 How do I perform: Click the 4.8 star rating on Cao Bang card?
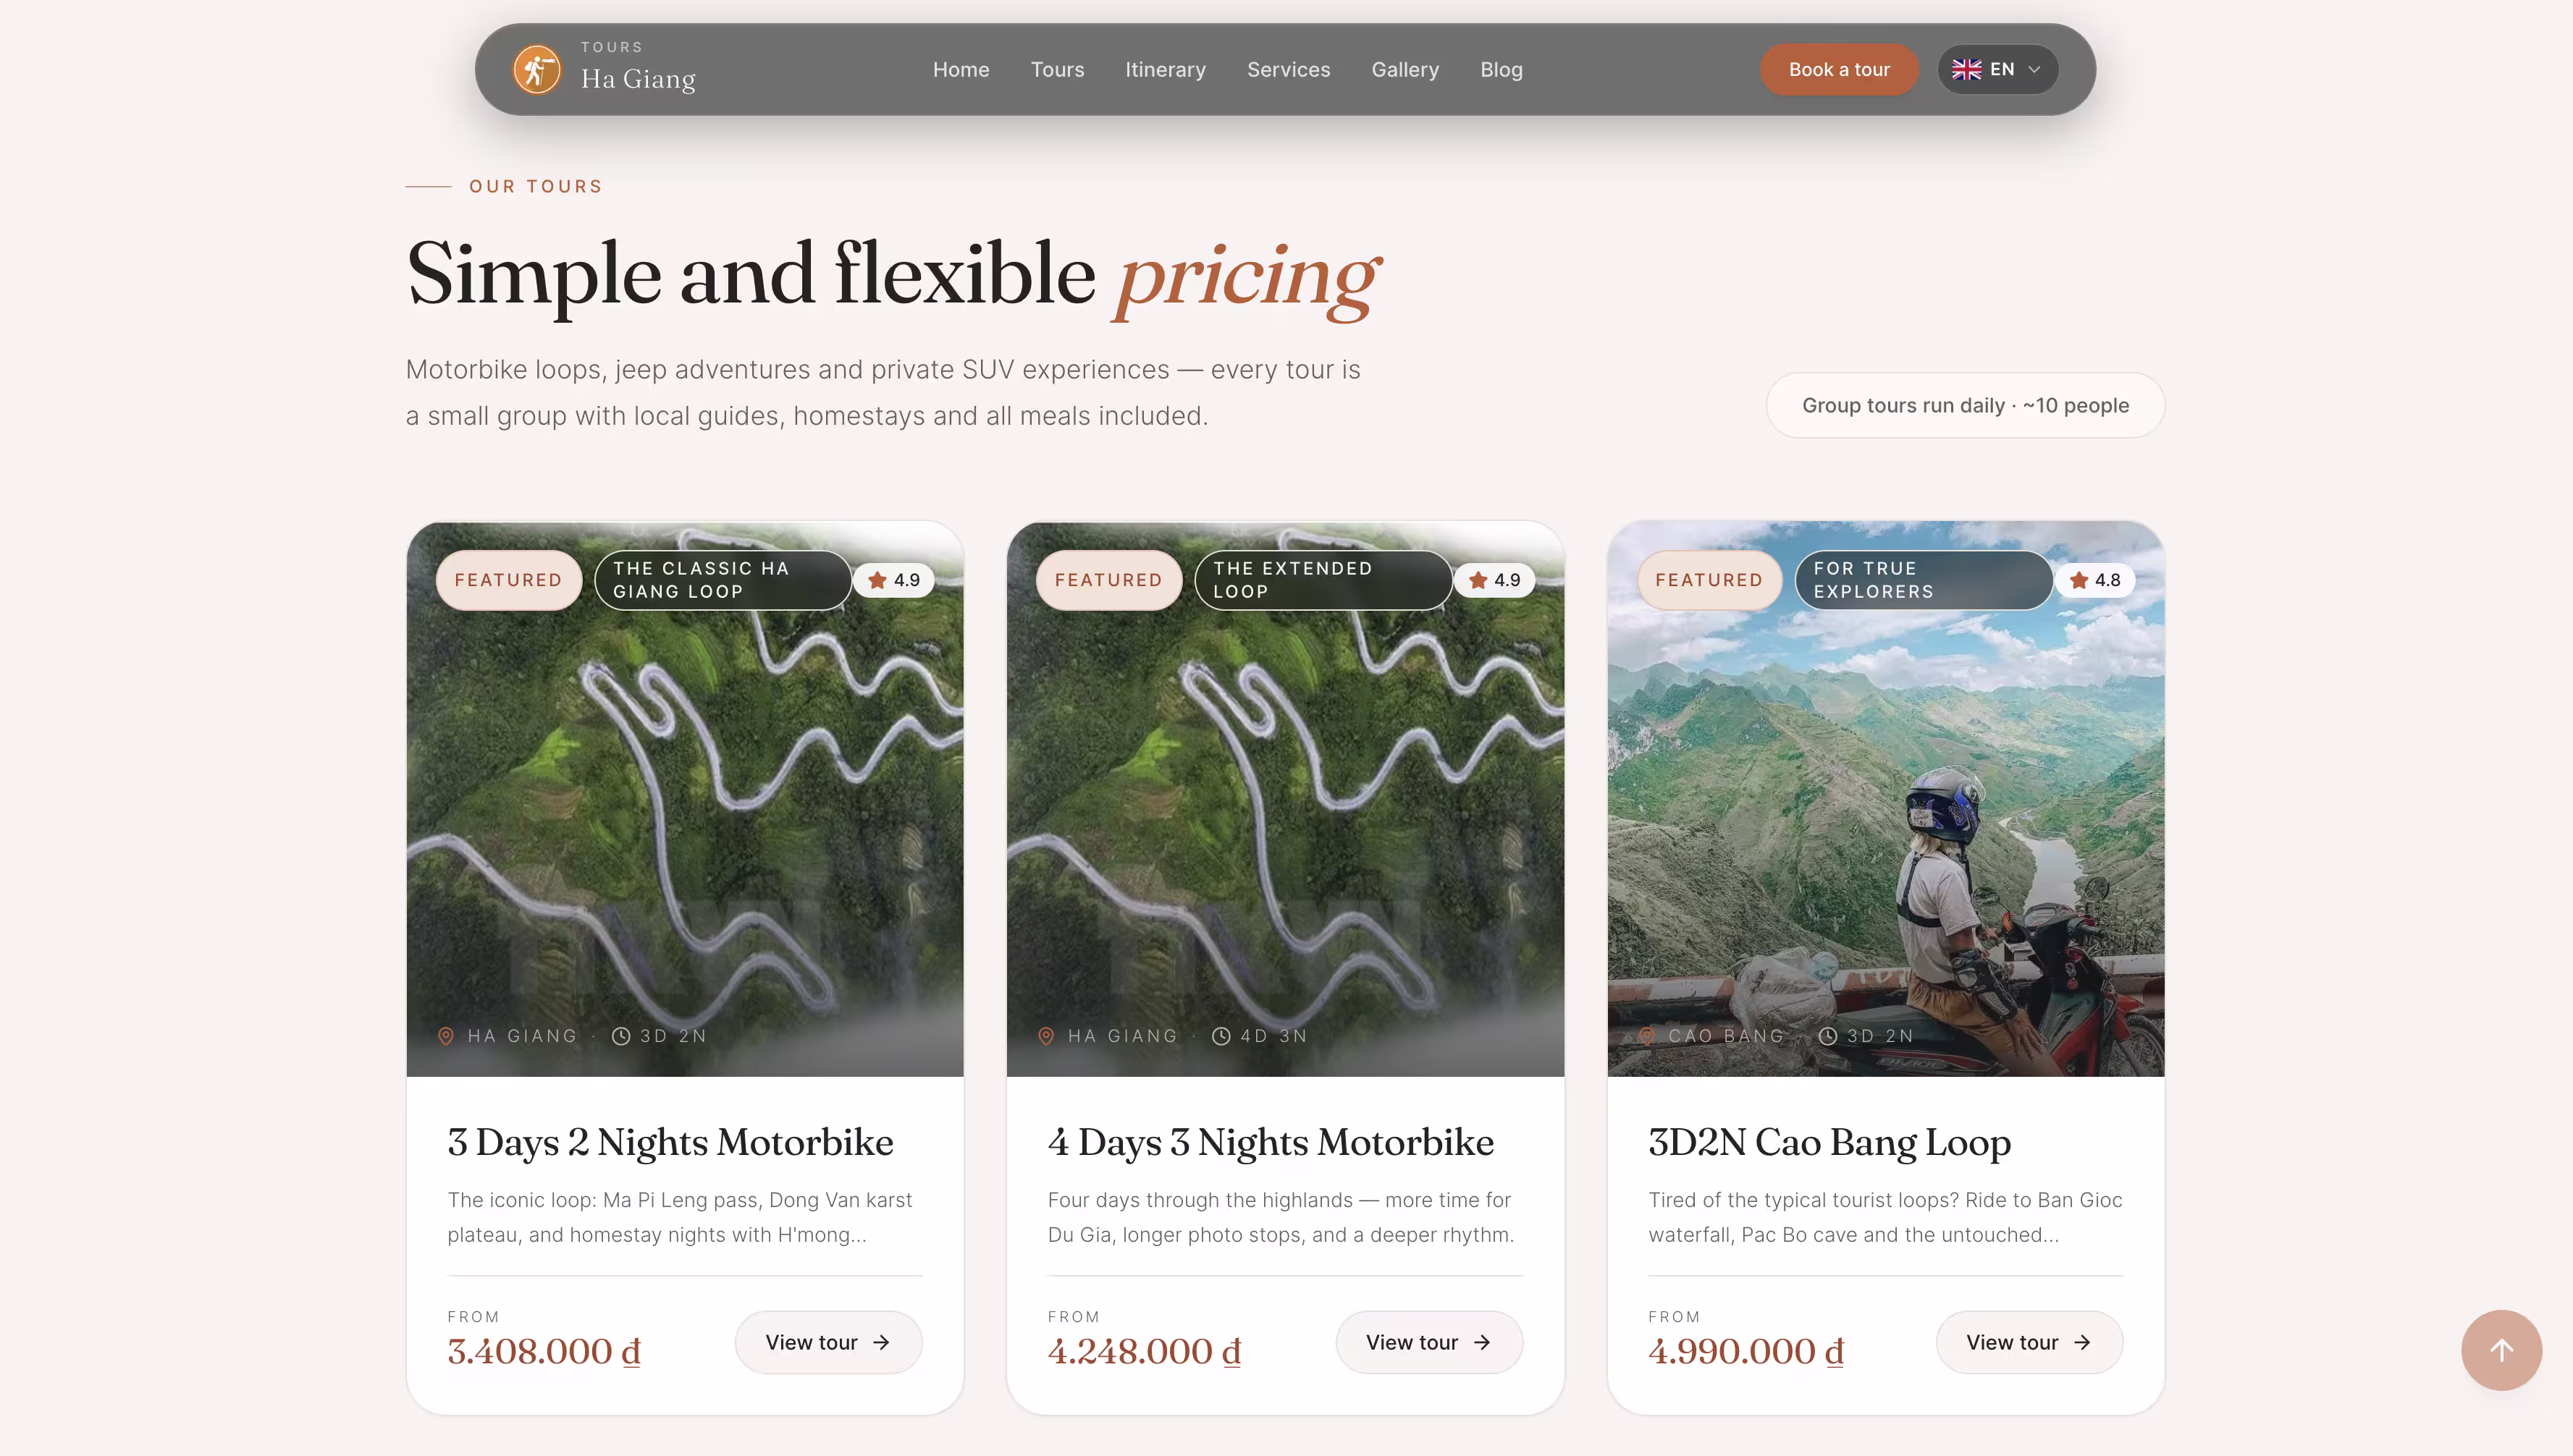(x=2094, y=580)
